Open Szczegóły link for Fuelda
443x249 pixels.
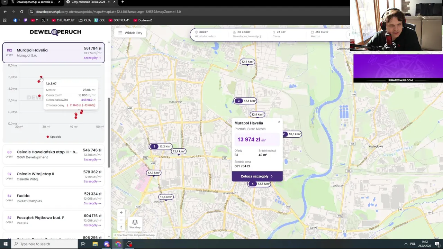pos(92,203)
